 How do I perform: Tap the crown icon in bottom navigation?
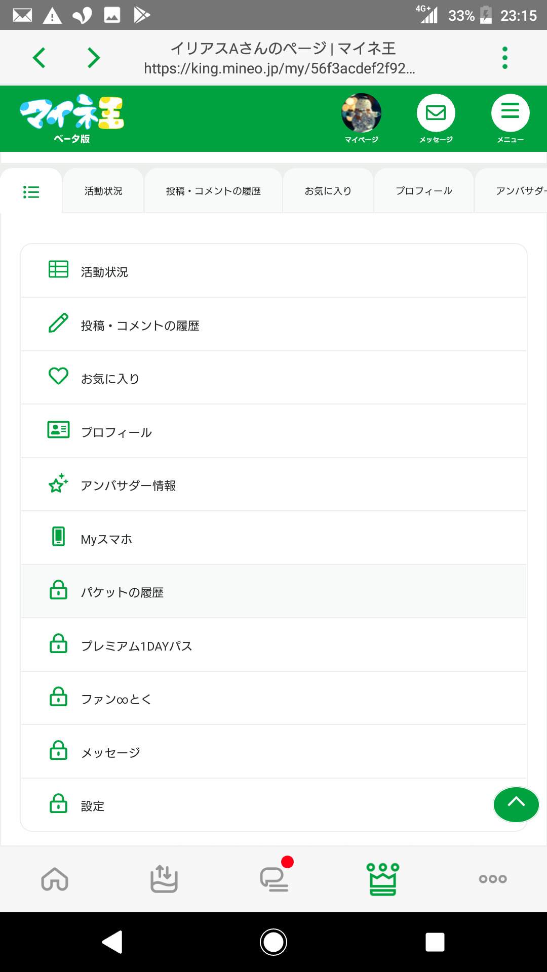(383, 879)
